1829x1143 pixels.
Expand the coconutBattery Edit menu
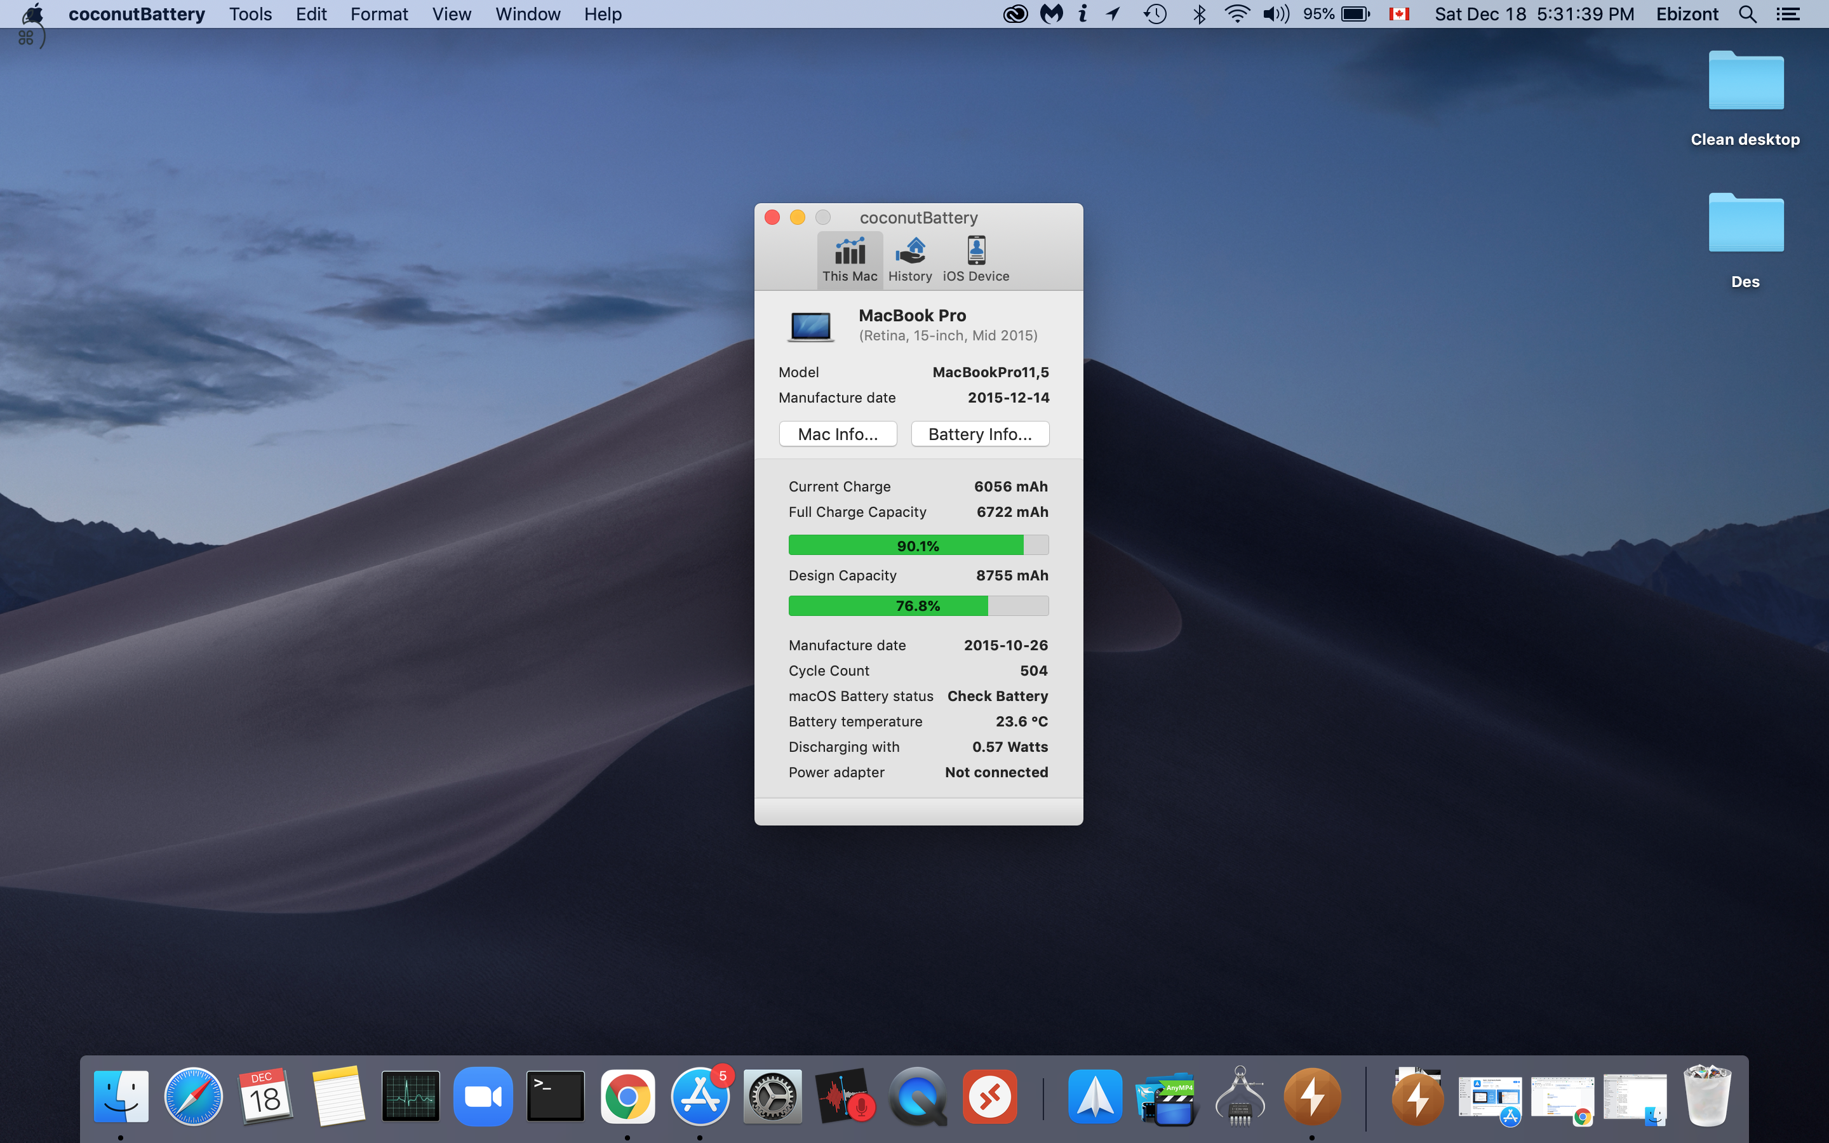(x=312, y=15)
